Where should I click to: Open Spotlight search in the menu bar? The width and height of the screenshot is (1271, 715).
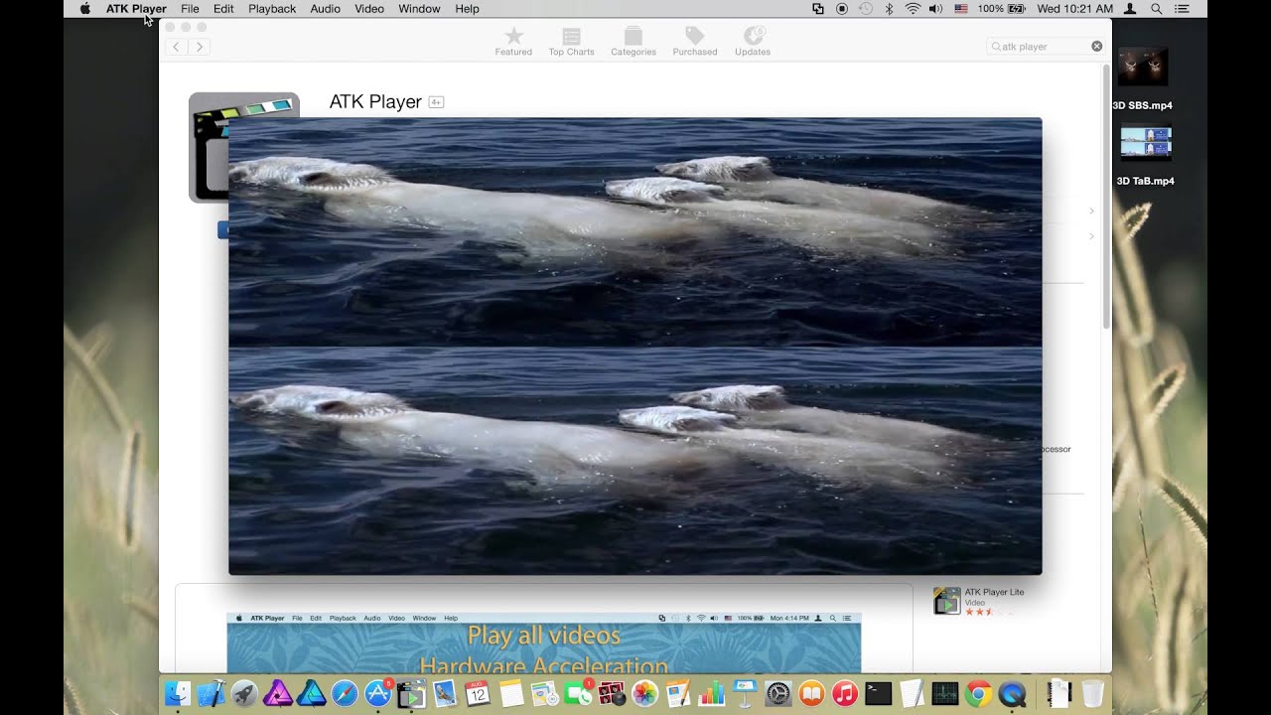1156,9
